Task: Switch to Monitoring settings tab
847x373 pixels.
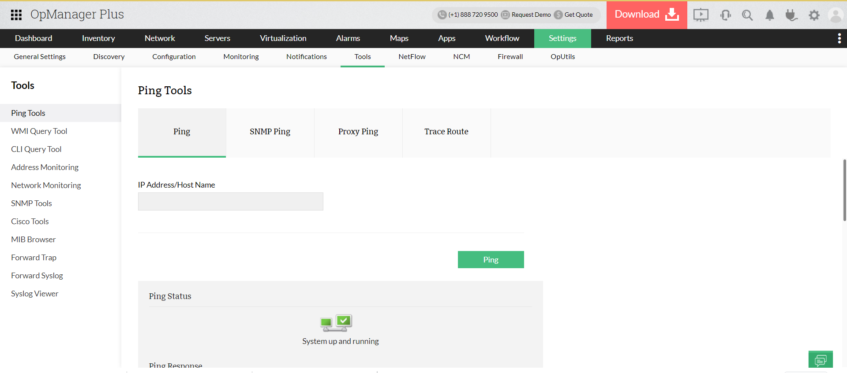Action: click(241, 57)
